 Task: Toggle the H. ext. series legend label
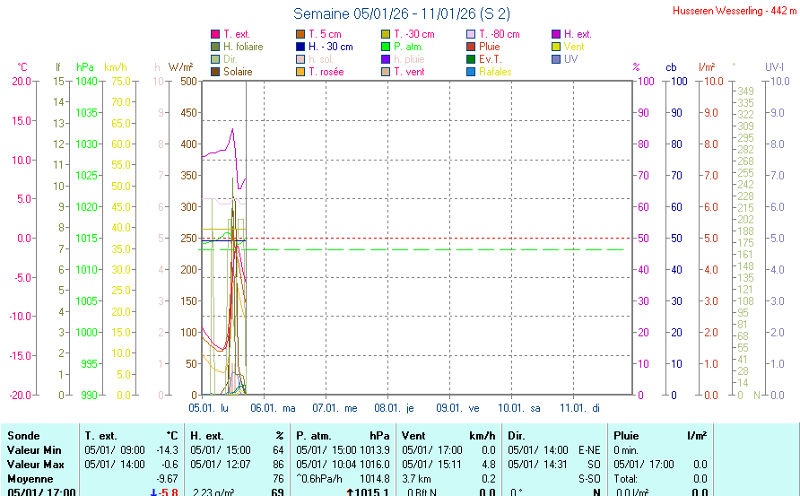[578, 34]
